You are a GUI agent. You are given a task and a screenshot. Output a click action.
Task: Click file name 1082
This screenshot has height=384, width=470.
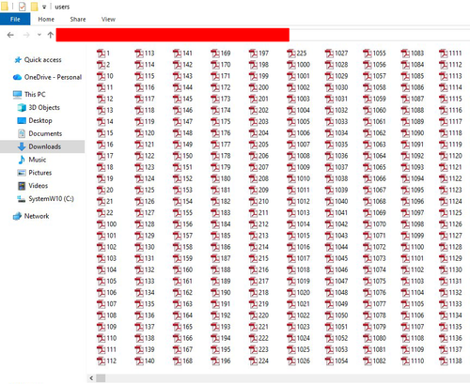[380, 361]
